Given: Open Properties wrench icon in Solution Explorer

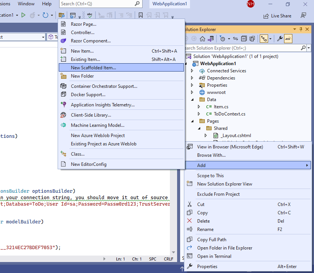Looking at the screenshot, I should [x=280, y=39].
